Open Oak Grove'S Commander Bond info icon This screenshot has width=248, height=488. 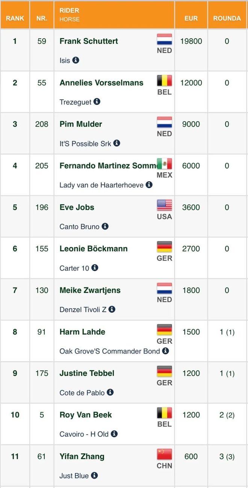point(166,351)
